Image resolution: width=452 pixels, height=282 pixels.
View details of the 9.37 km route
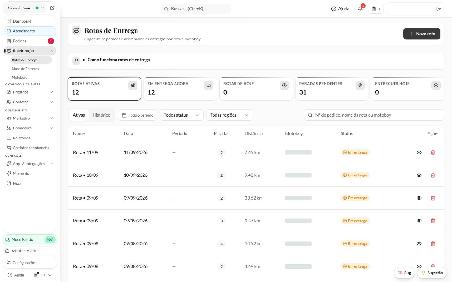[419, 221]
